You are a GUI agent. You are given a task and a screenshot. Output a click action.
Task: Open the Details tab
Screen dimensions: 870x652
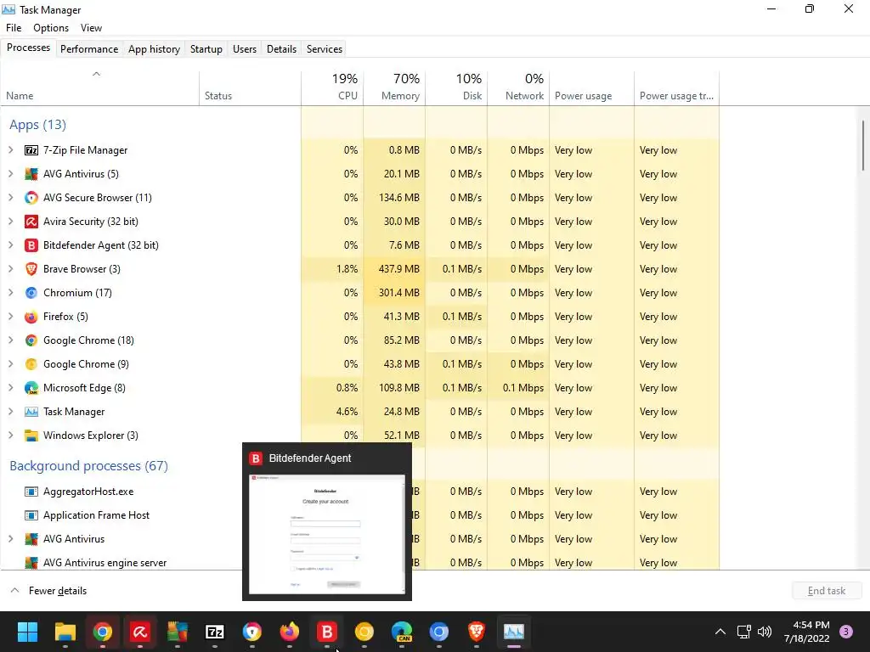click(281, 48)
